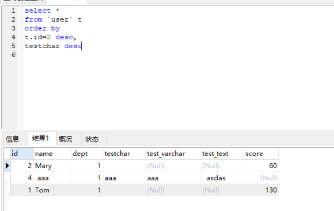Switch to the 信息 tab

[15, 139]
